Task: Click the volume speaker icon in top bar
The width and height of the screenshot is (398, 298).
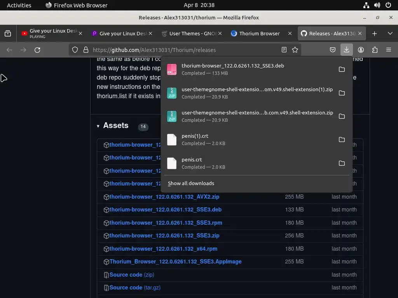Action: click(x=377, y=5)
